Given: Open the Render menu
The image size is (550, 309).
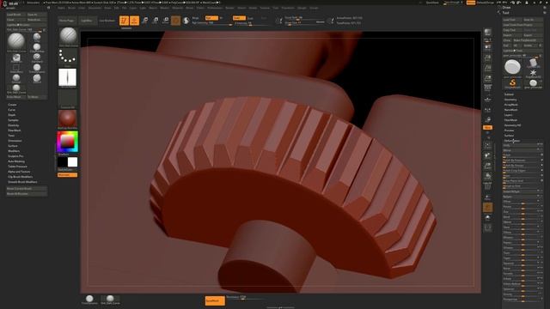Looking at the screenshot, I should [x=229, y=8].
